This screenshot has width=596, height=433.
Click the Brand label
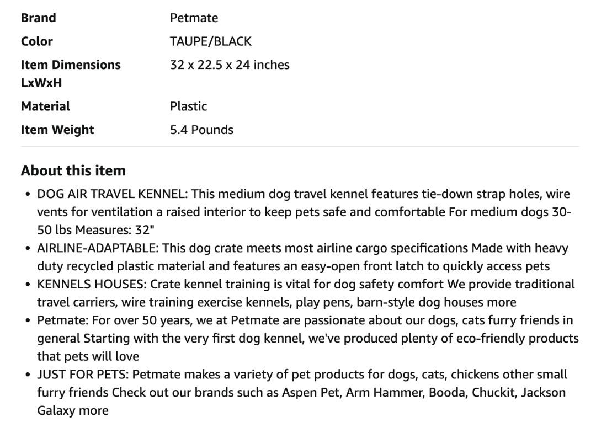pyautogui.click(x=39, y=18)
